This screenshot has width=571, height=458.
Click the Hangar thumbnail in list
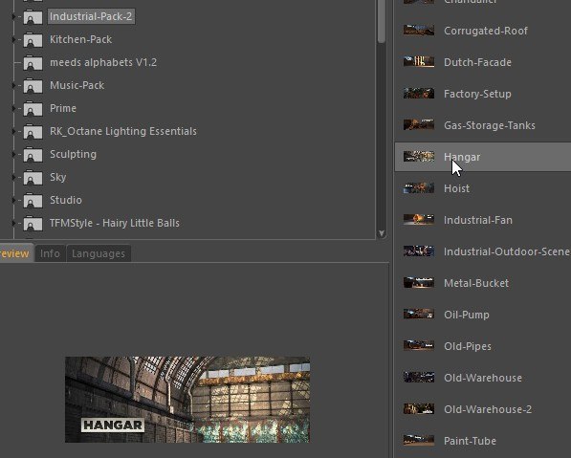click(x=419, y=157)
